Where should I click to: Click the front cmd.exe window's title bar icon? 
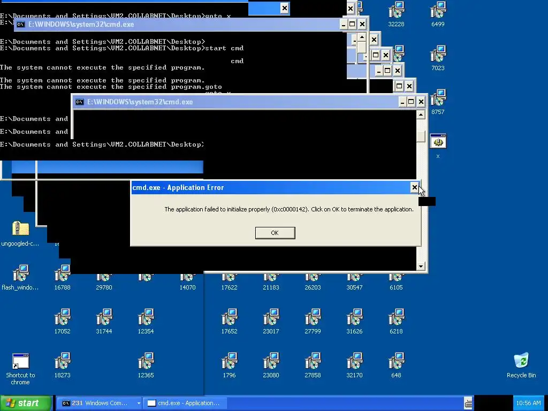click(79, 102)
